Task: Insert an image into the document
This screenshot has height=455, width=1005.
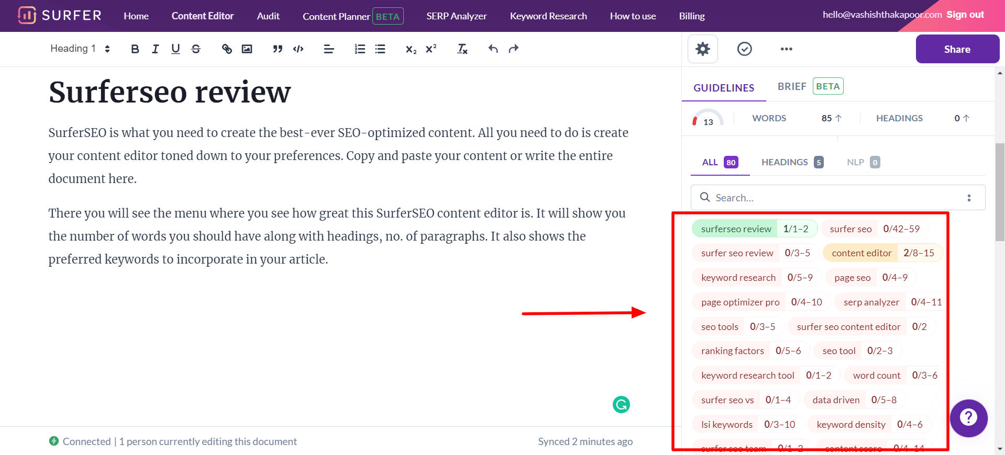Action: (247, 49)
